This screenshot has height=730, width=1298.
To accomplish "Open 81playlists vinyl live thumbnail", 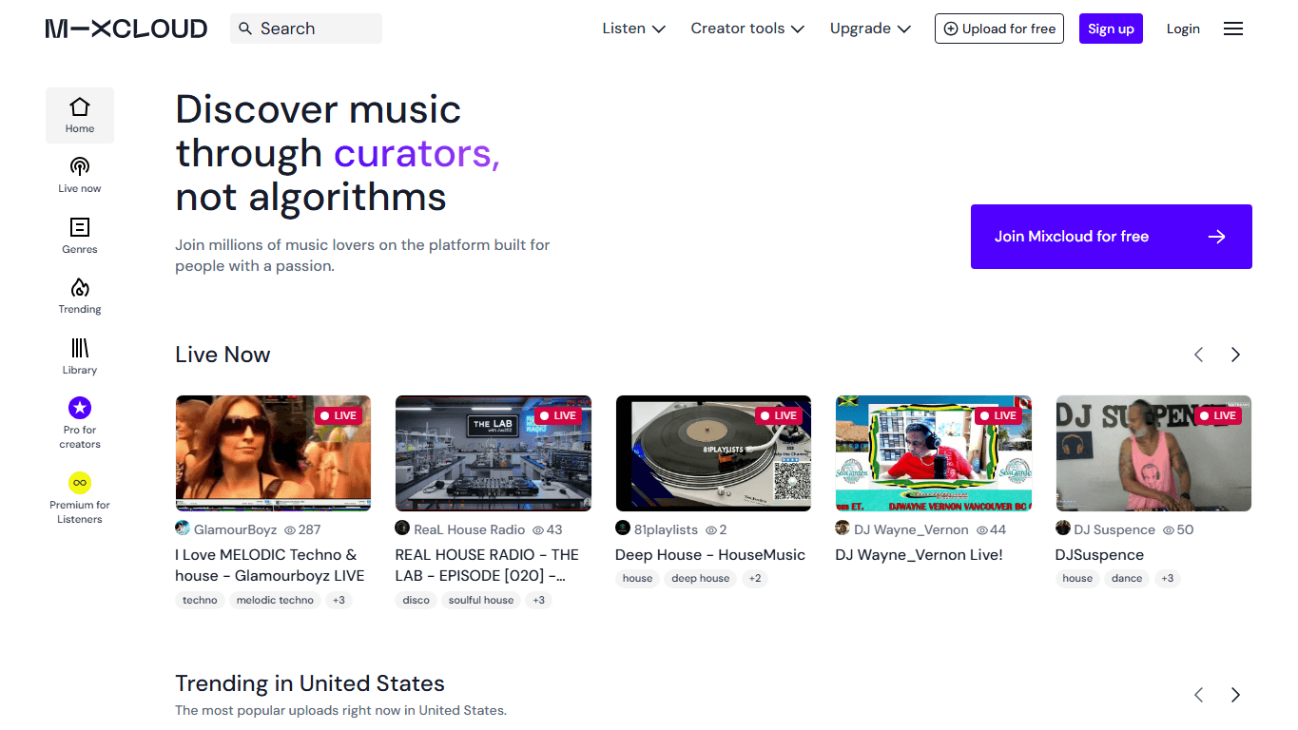I will (713, 453).
